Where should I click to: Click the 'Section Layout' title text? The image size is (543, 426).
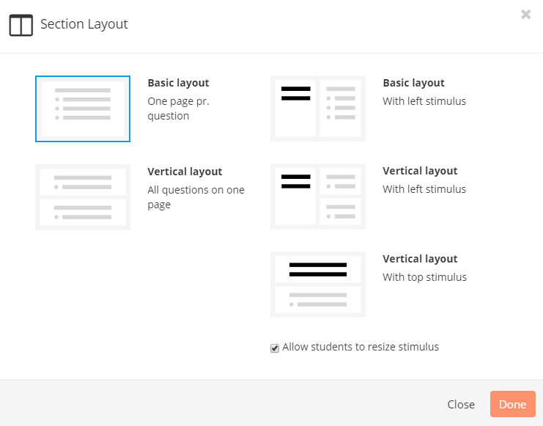click(x=84, y=24)
